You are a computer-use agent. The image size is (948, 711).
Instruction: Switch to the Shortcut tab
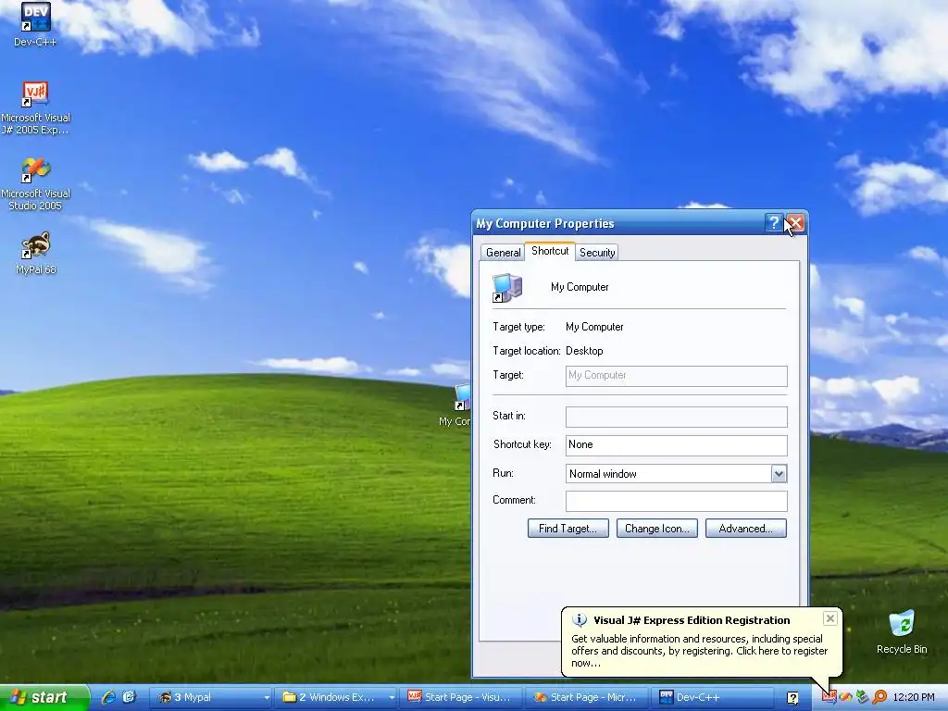[x=550, y=251]
